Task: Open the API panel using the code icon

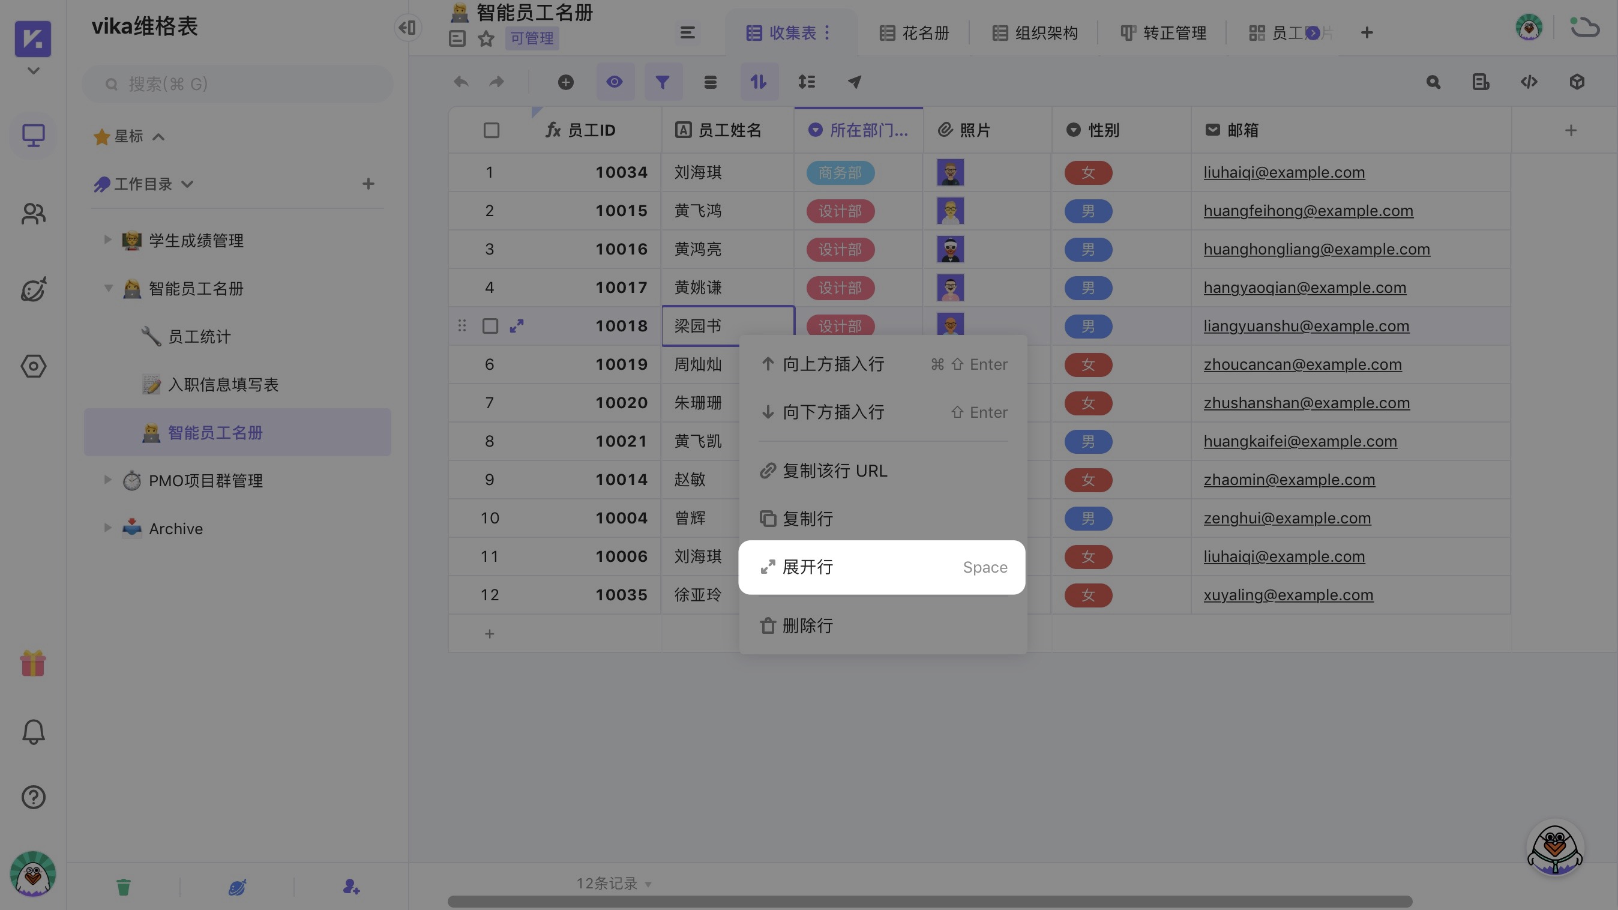Action: click(x=1529, y=82)
